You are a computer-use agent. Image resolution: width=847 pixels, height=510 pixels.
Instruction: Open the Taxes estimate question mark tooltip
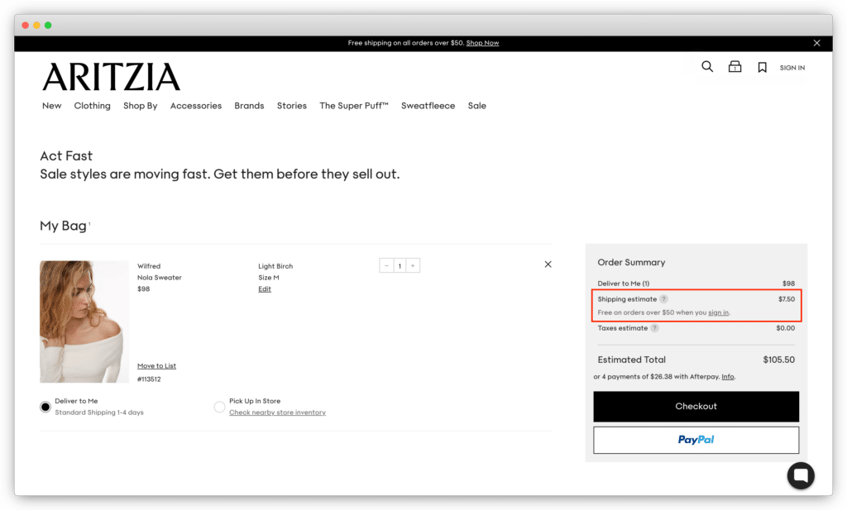654,327
